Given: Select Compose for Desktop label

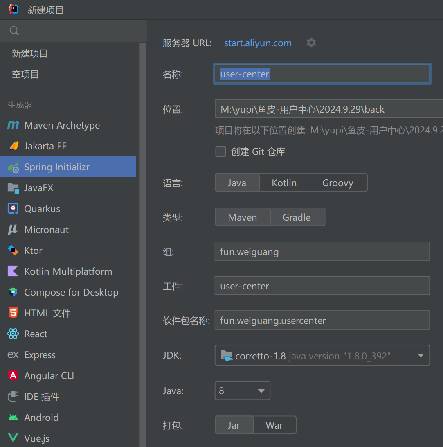Looking at the screenshot, I should (72, 292).
